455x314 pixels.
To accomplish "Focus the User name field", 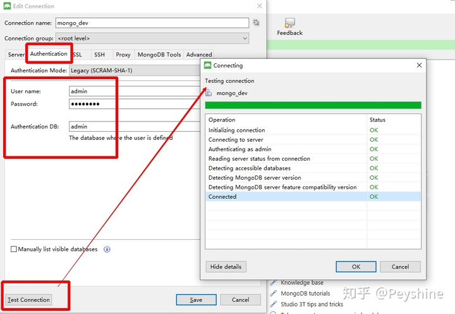I will 135,91.
